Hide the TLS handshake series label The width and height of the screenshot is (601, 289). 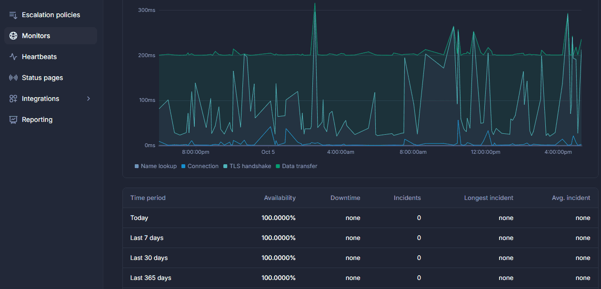(x=250, y=166)
